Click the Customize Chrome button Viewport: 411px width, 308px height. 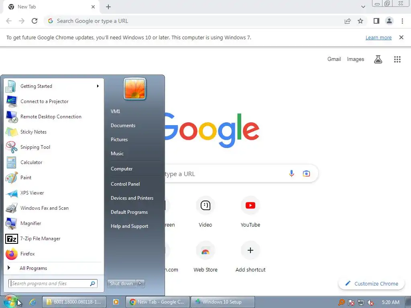(x=371, y=284)
